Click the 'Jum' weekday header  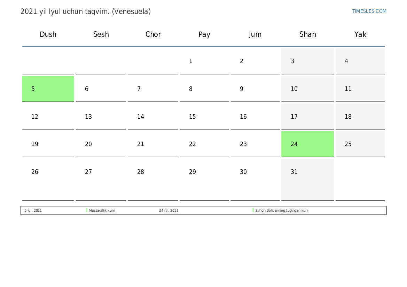(255, 34)
